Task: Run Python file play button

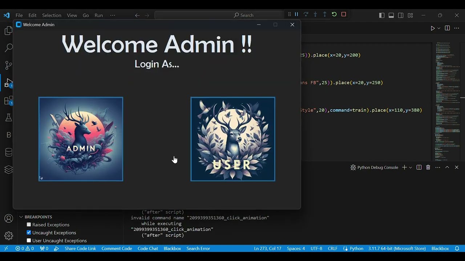Action: 432,28
